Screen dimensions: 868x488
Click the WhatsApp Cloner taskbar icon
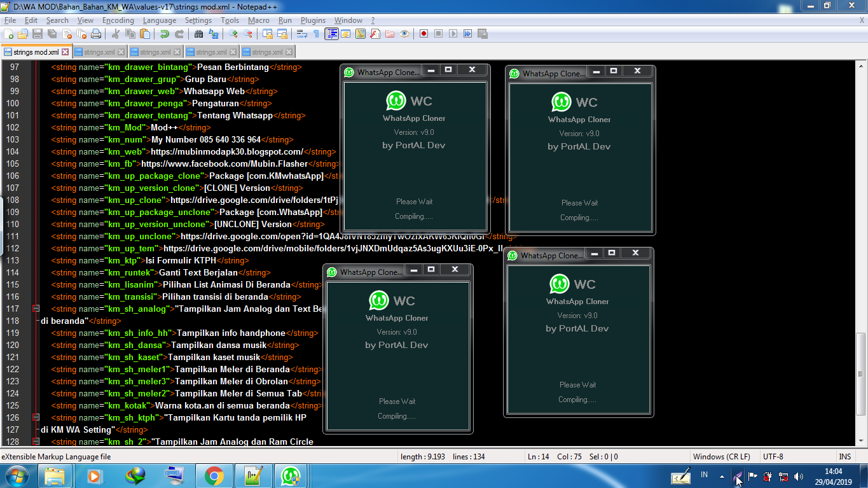(291, 476)
